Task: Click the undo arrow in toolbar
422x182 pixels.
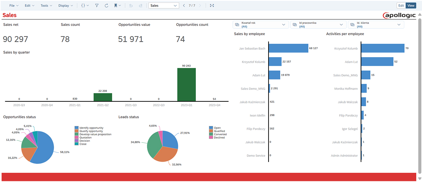Action: click(x=131, y=6)
